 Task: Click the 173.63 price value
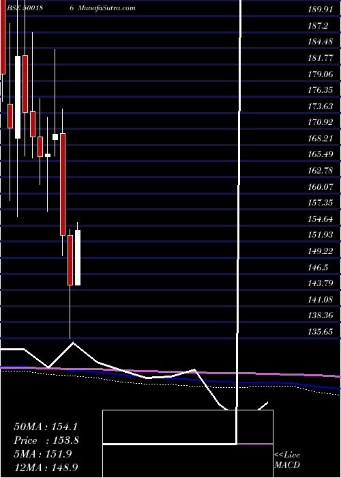[321, 107]
